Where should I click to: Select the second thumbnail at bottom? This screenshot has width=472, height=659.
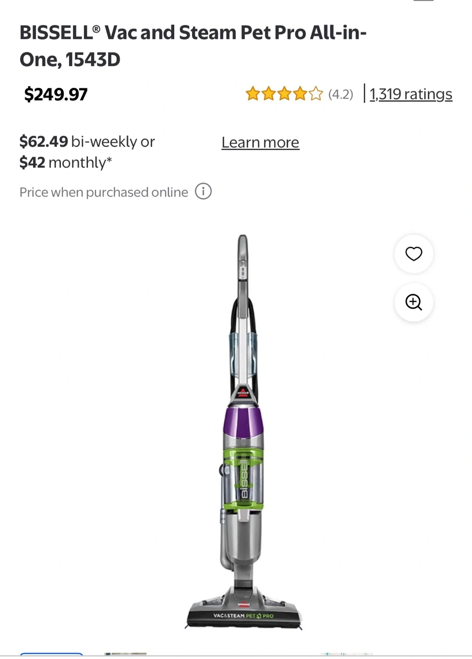pyautogui.click(x=125, y=655)
